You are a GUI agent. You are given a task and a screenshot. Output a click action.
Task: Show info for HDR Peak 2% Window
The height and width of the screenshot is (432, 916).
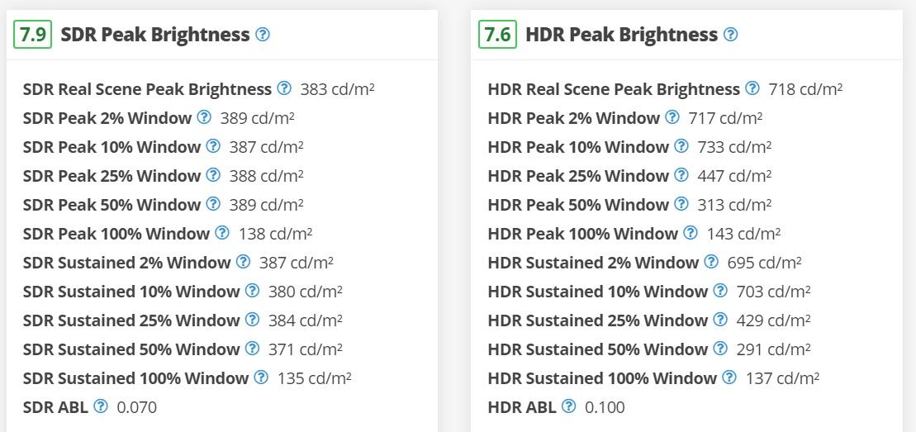[672, 117]
